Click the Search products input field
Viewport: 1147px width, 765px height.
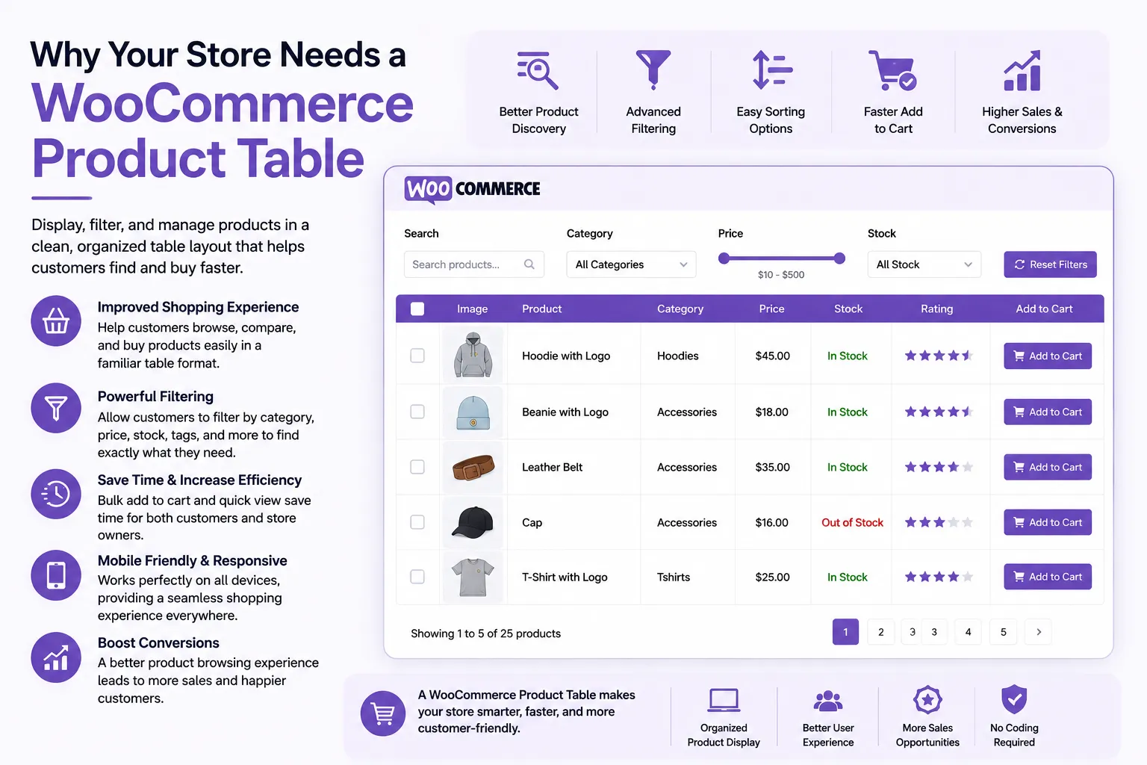click(x=474, y=264)
